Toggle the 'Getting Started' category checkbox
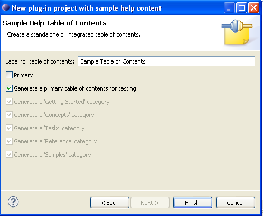The height and width of the screenshot is (216, 263). point(9,102)
